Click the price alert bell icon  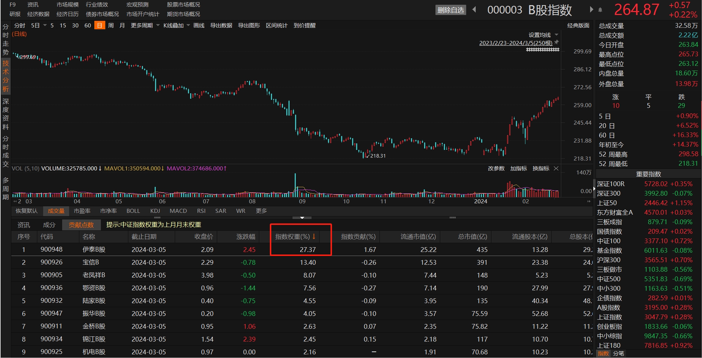pos(600,10)
